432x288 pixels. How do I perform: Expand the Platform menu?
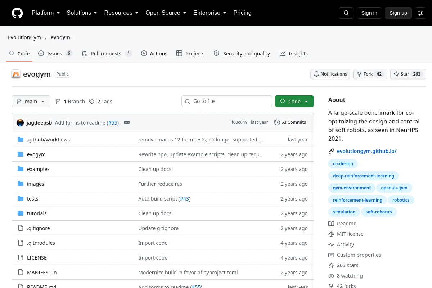pyautogui.click(x=45, y=13)
